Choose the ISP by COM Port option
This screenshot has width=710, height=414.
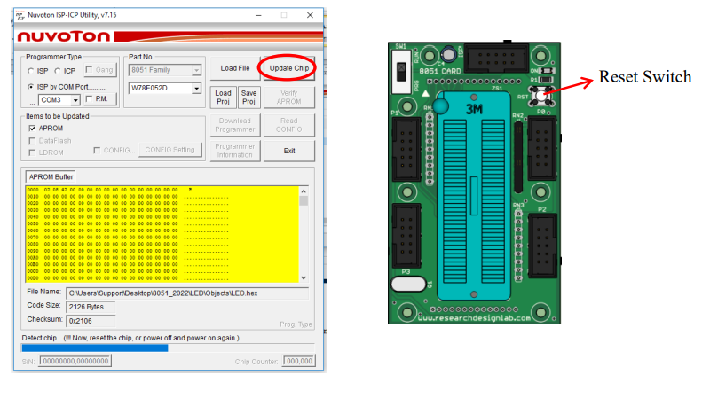tap(31, 87)
